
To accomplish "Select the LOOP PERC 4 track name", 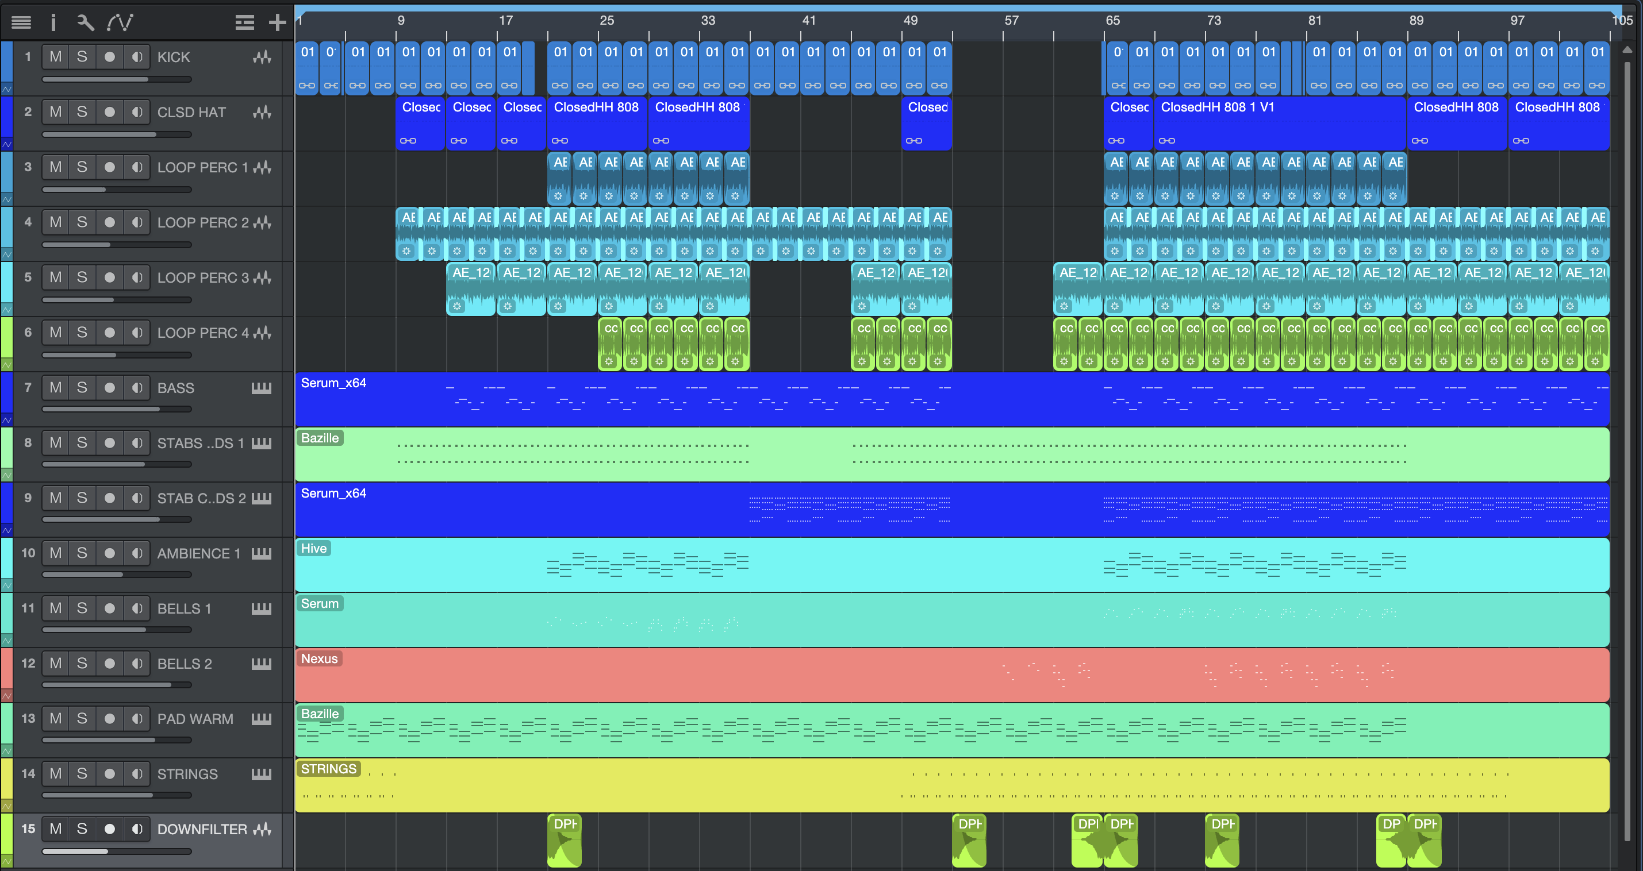I will 203,333.
